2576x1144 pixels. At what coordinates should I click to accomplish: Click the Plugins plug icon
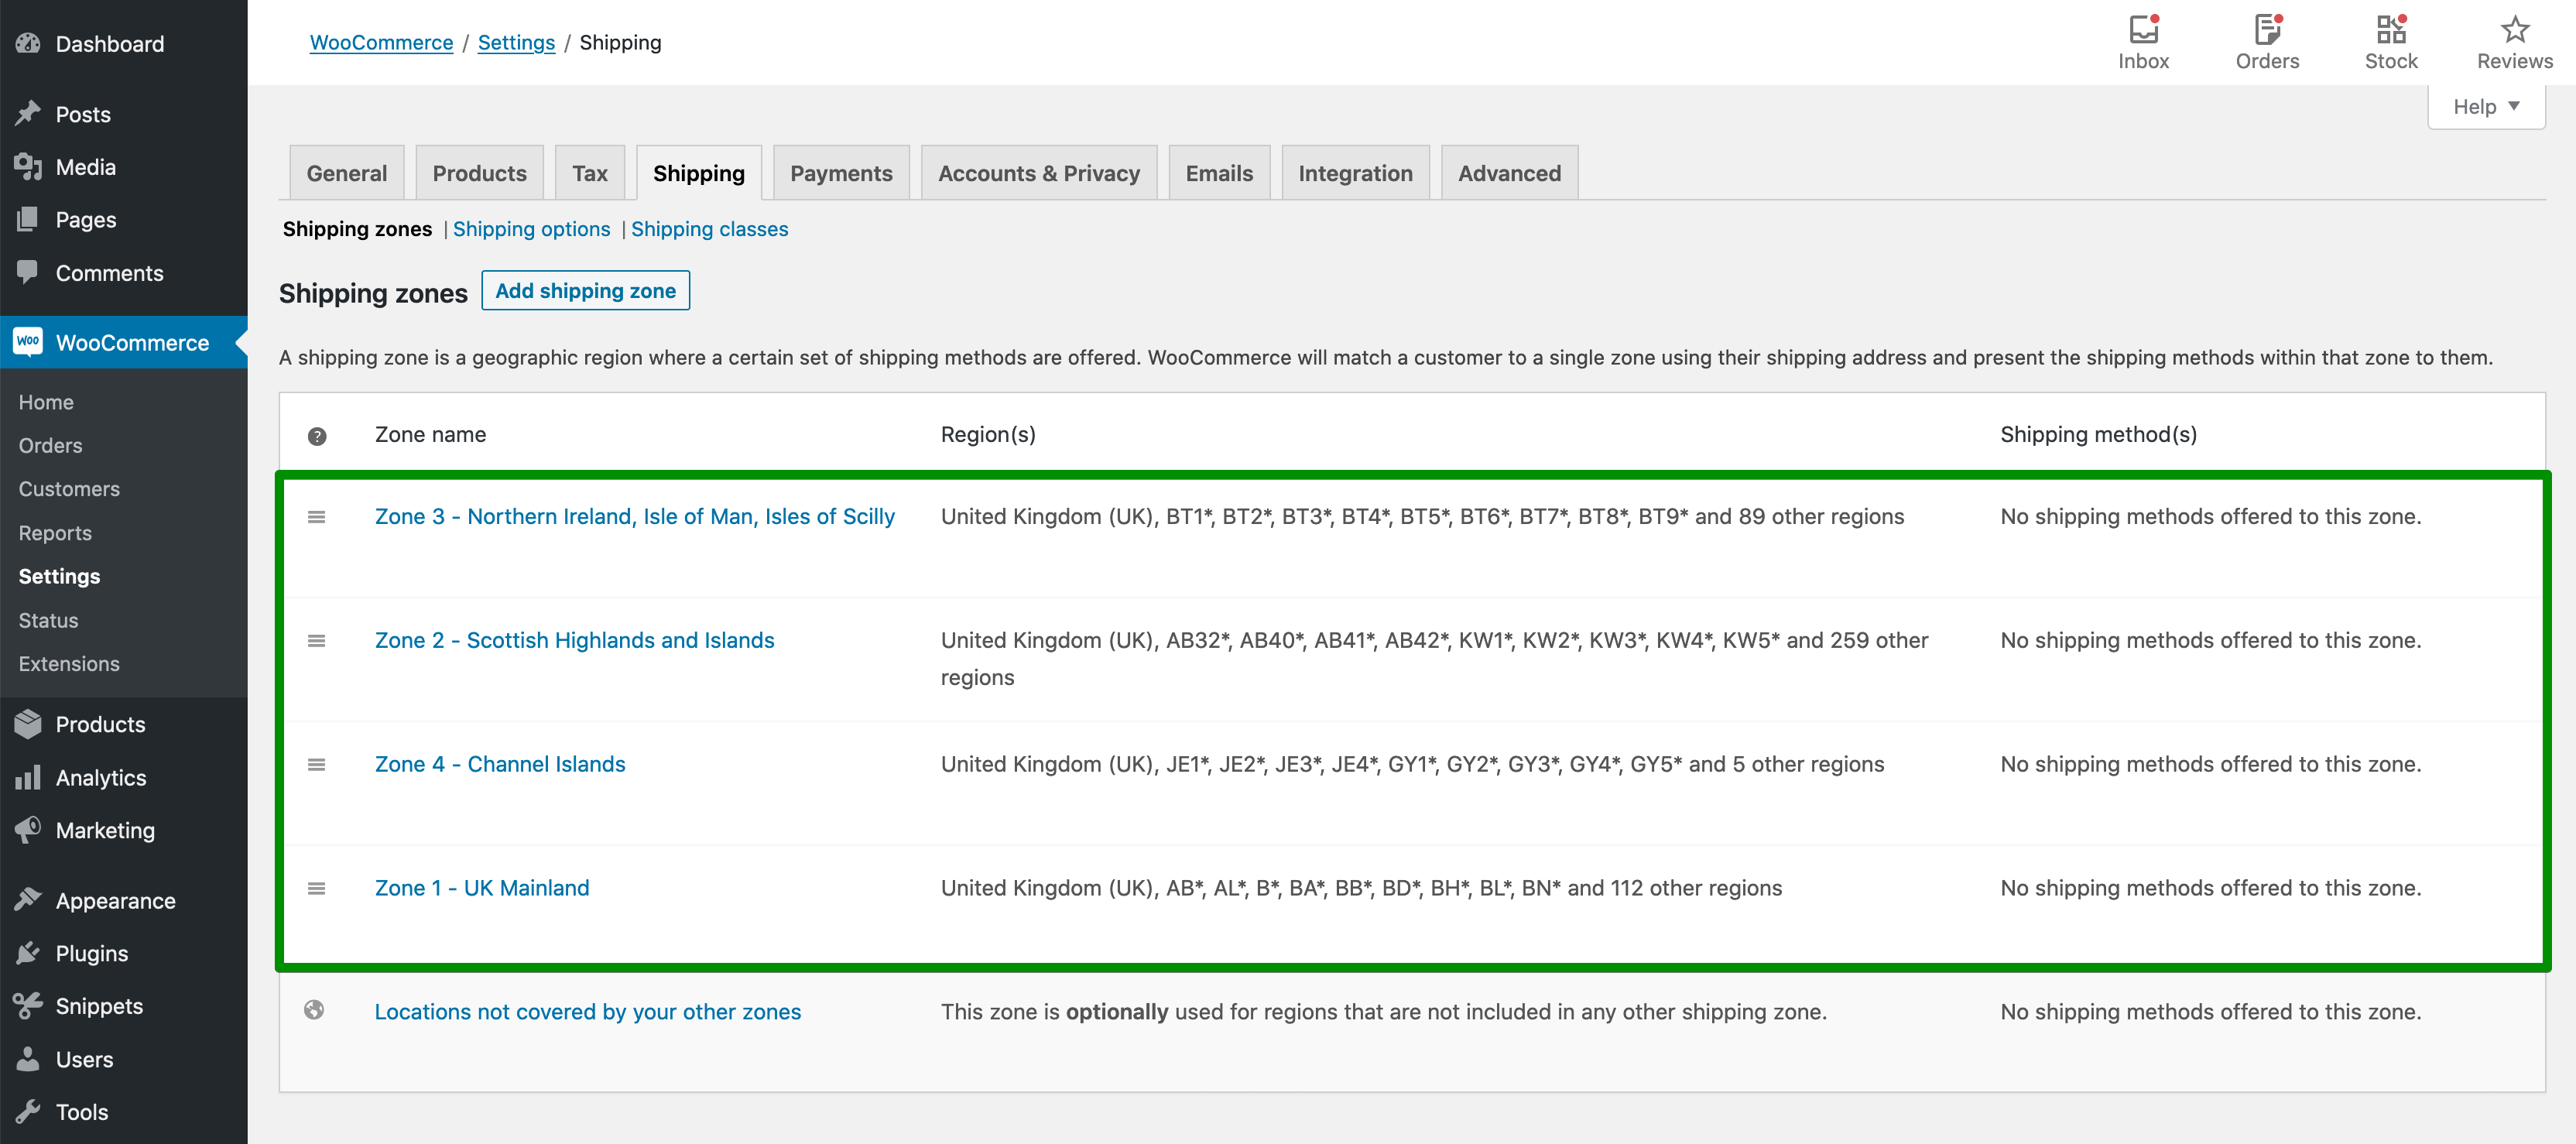click(28, 953)
